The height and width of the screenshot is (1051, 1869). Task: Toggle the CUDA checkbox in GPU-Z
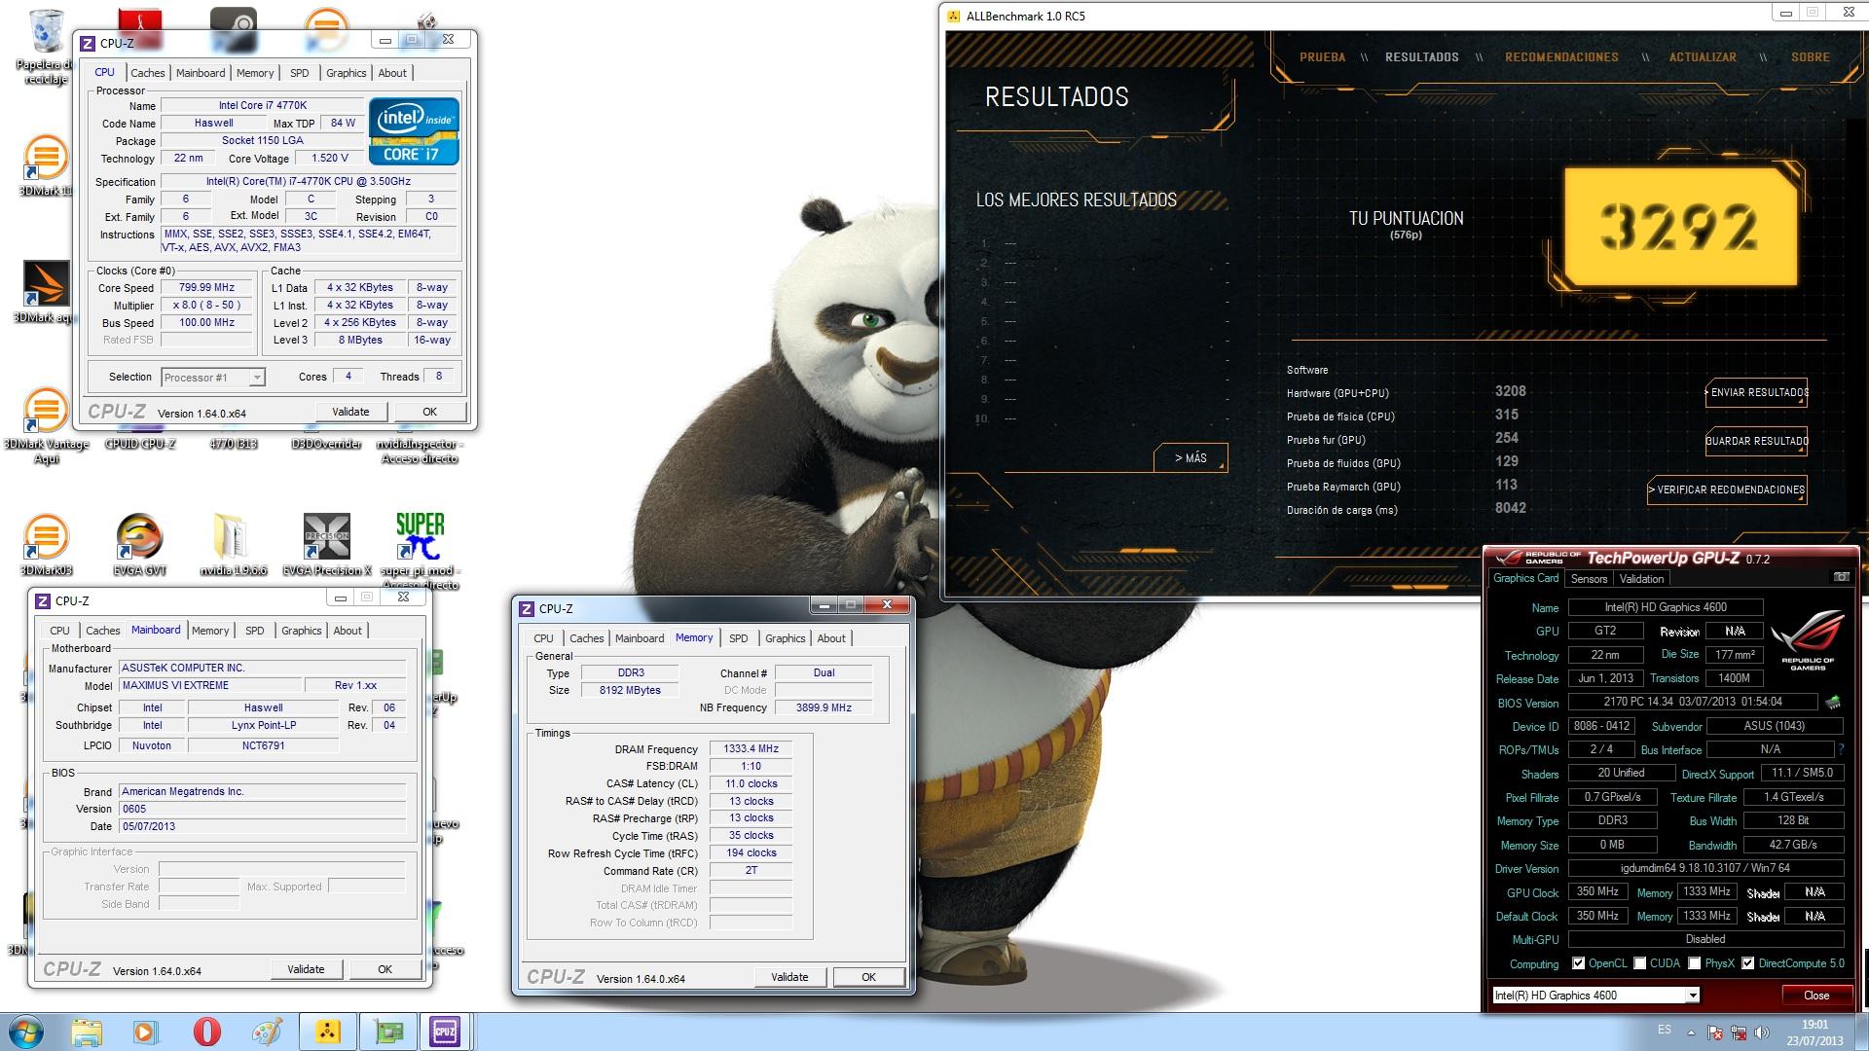pyautogui.click(x=1640, y=963)
